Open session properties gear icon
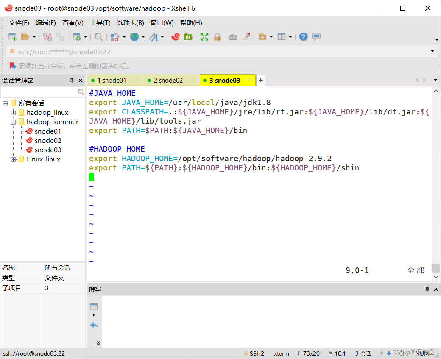The width and height of the screenshot is (441, 359). (x=76, y=37)
